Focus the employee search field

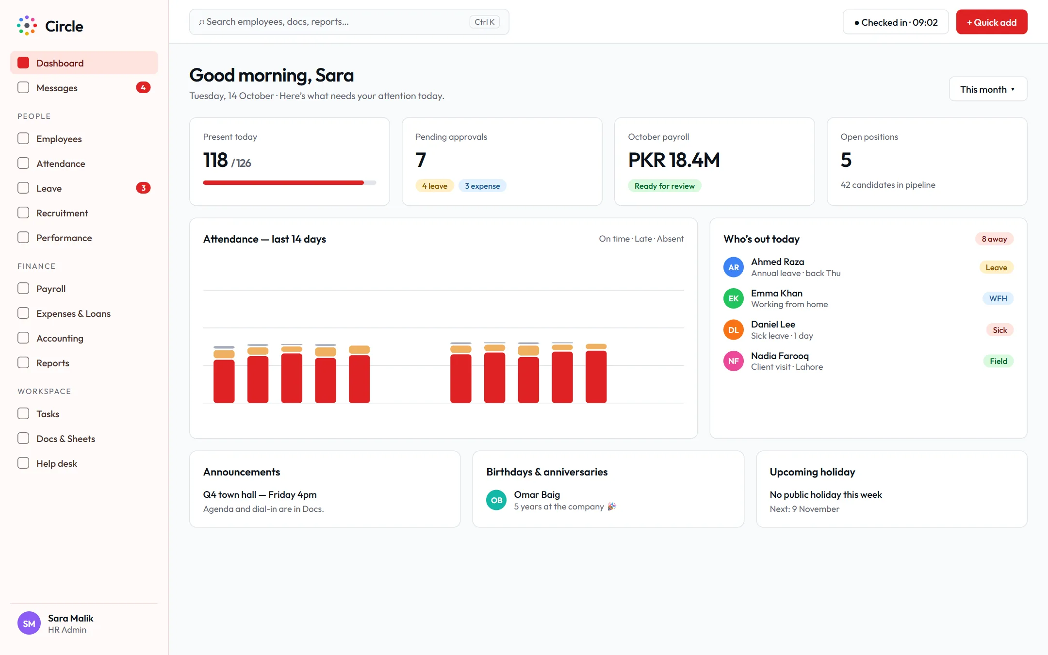coord(349,22)
